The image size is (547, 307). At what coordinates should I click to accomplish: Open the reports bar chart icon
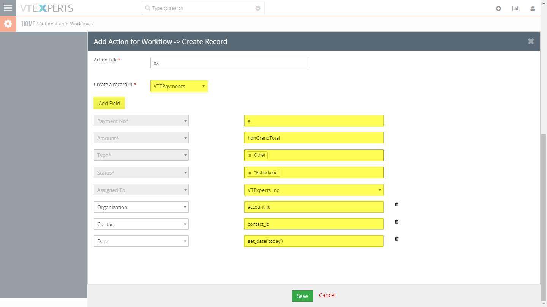click(515, 8)
